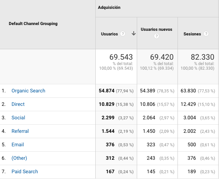This screenshot has height=179, width=219.
Task: Select Social users value 2.299
Action: click(108, 117)
